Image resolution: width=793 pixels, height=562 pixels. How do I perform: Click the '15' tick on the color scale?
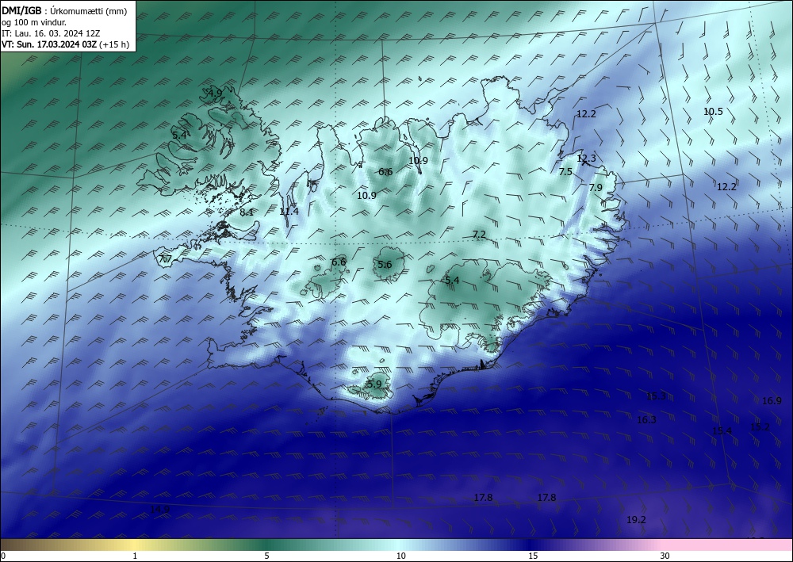pyautogui.click(x=533, y=556)
